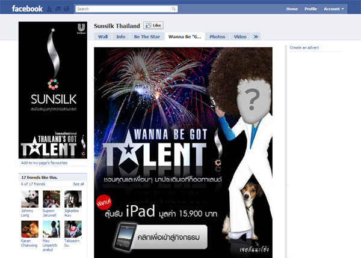Open Johnny Long's panda profile picture
The image size is (361, 258).
(x=29, y=199)
